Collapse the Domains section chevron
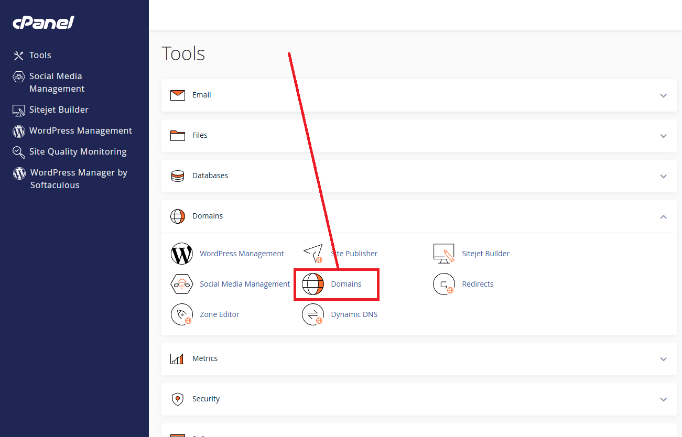The image size is (682, 437). coord(664,216)
